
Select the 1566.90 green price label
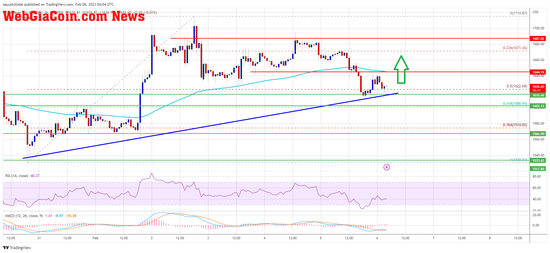pyautogui.click(x=538, y=134)
